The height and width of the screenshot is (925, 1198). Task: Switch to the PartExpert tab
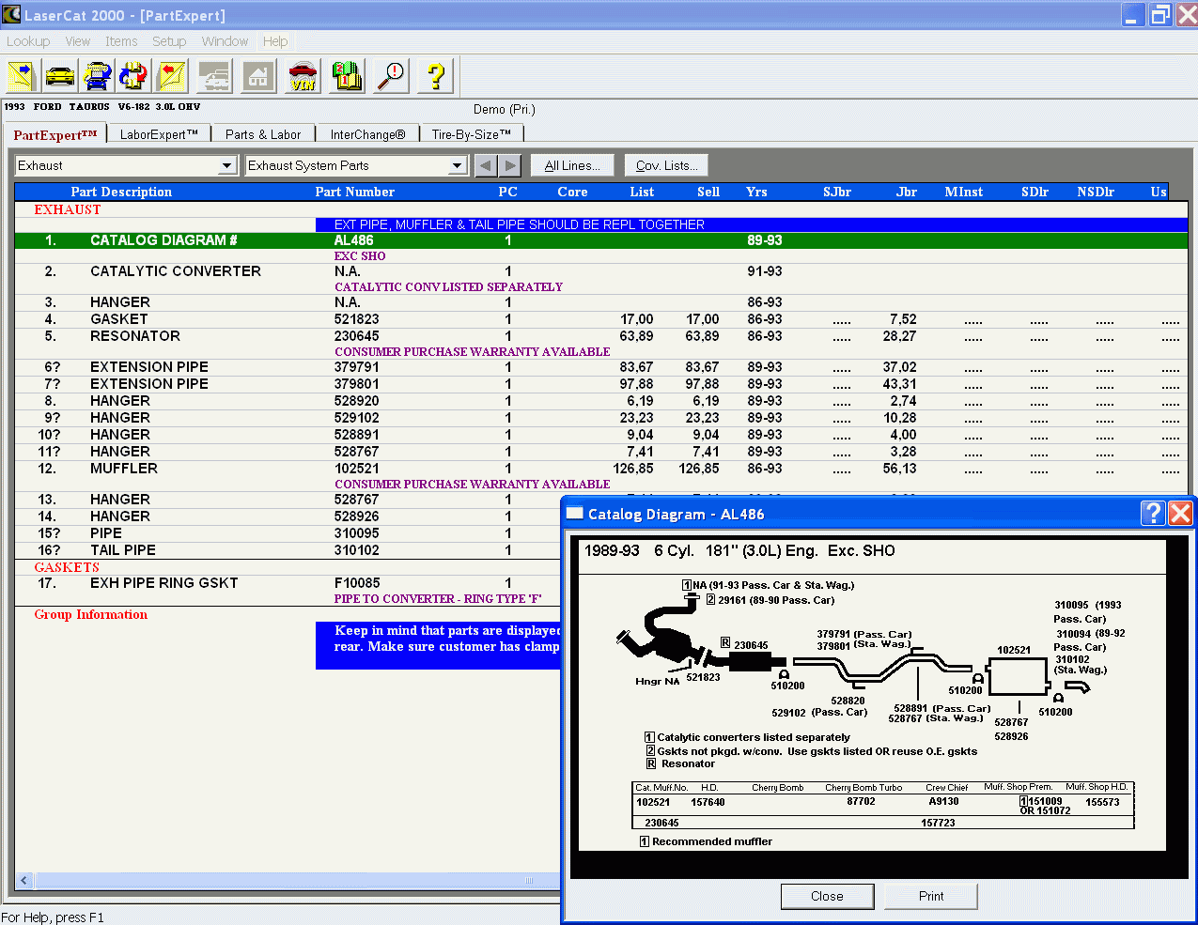coord(55,134)
